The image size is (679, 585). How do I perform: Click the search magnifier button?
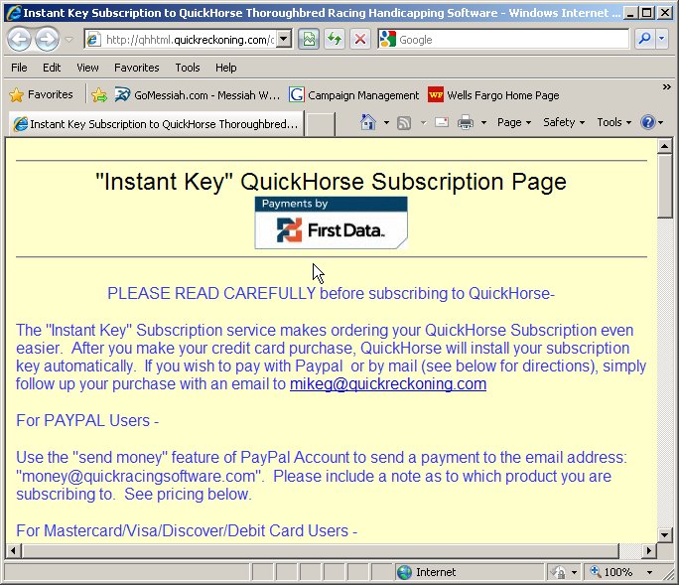(x=644, y=40)
